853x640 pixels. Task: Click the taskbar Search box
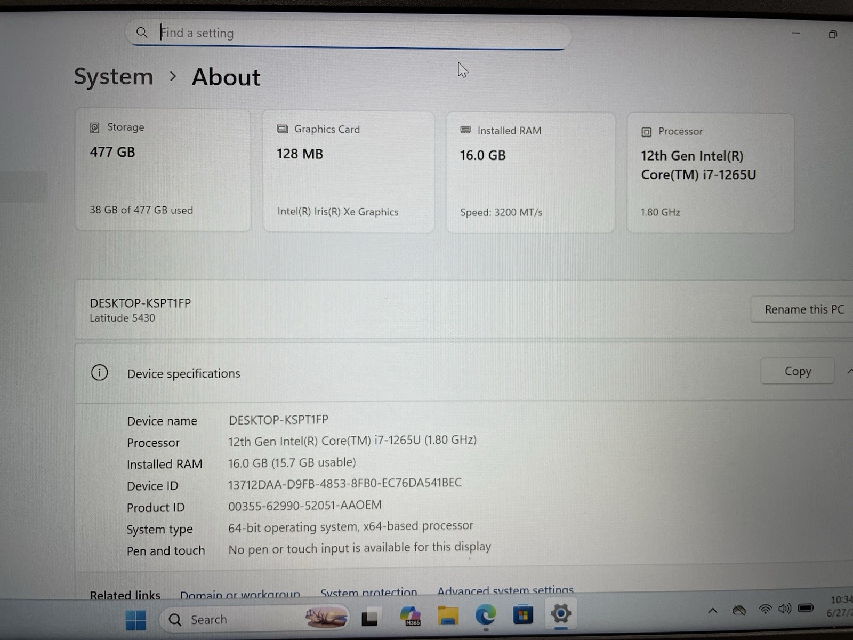pos(254,619)
